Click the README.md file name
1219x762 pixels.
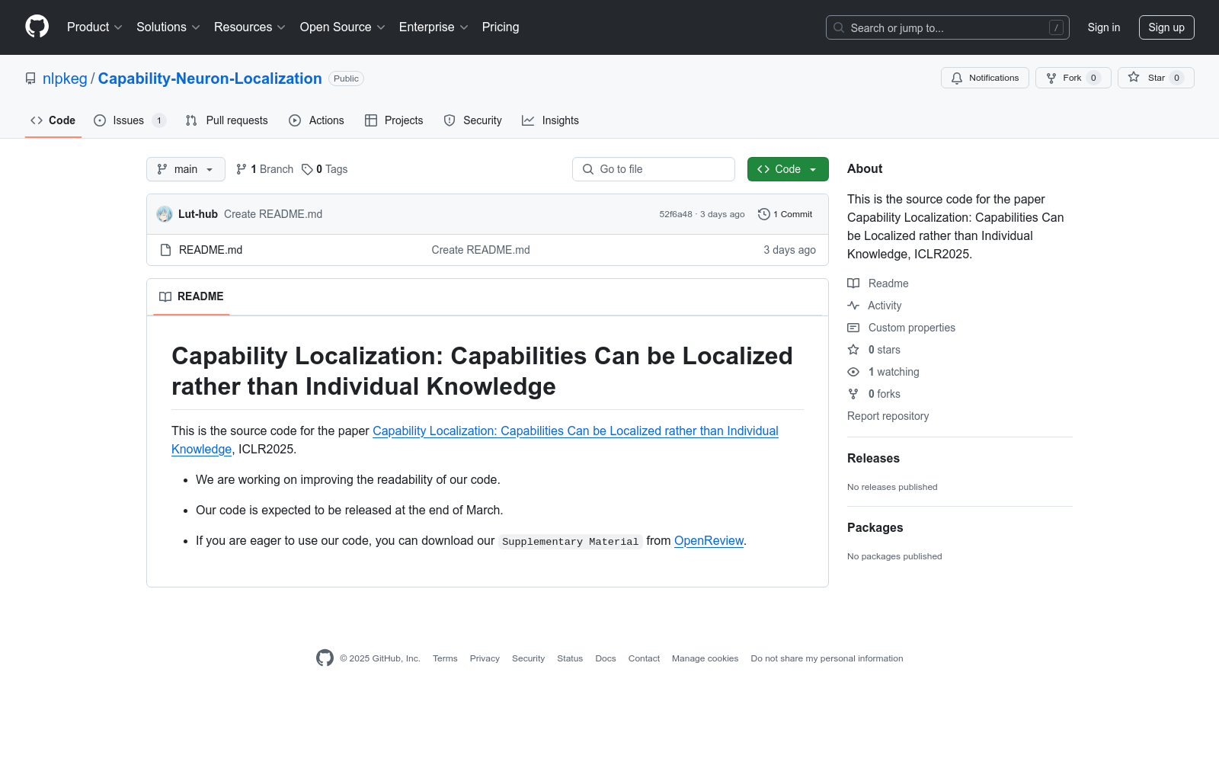pyautogui.click(x=210, y=250)
